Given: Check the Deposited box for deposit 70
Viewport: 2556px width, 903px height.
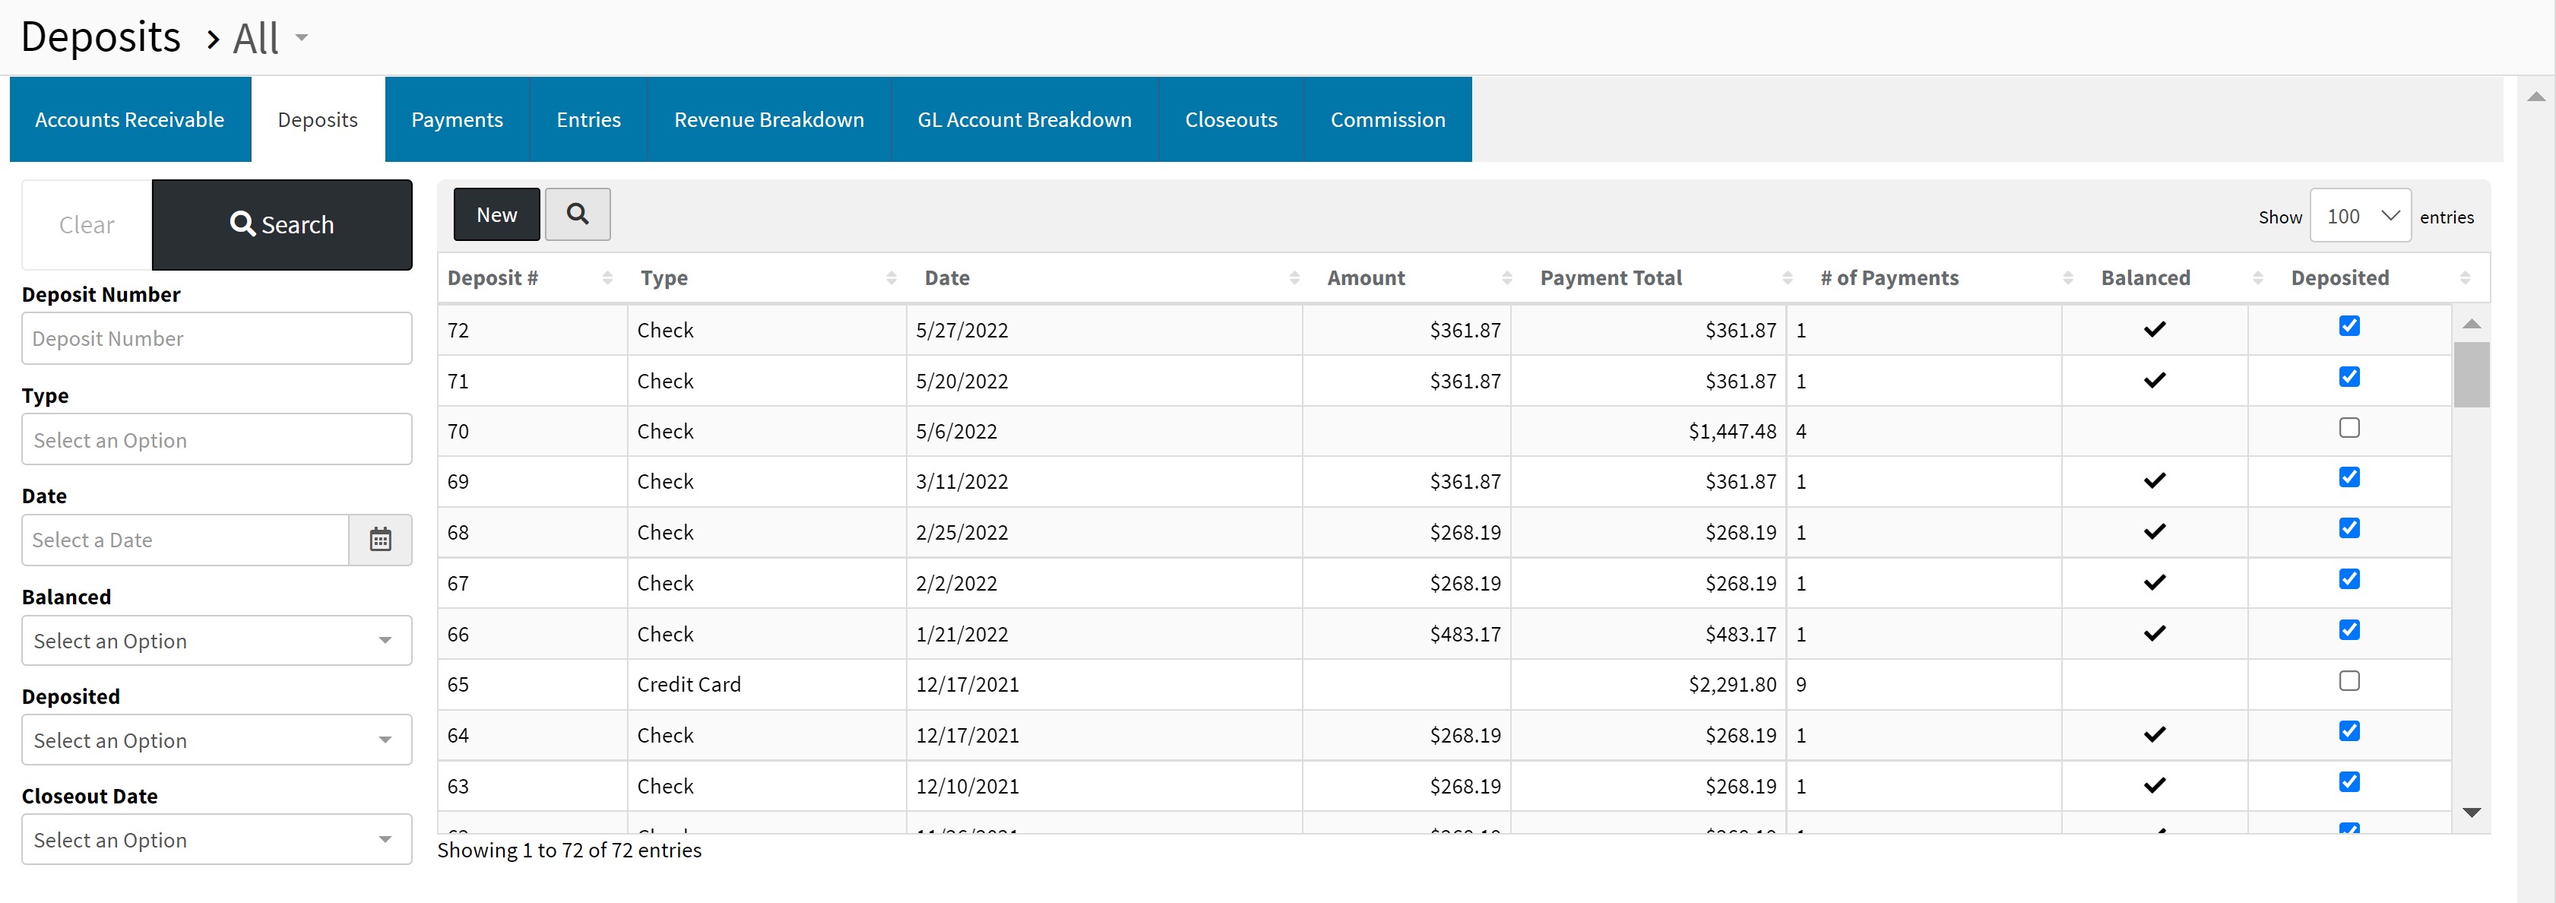Looking at the screenshot, I should (2349, 428).
